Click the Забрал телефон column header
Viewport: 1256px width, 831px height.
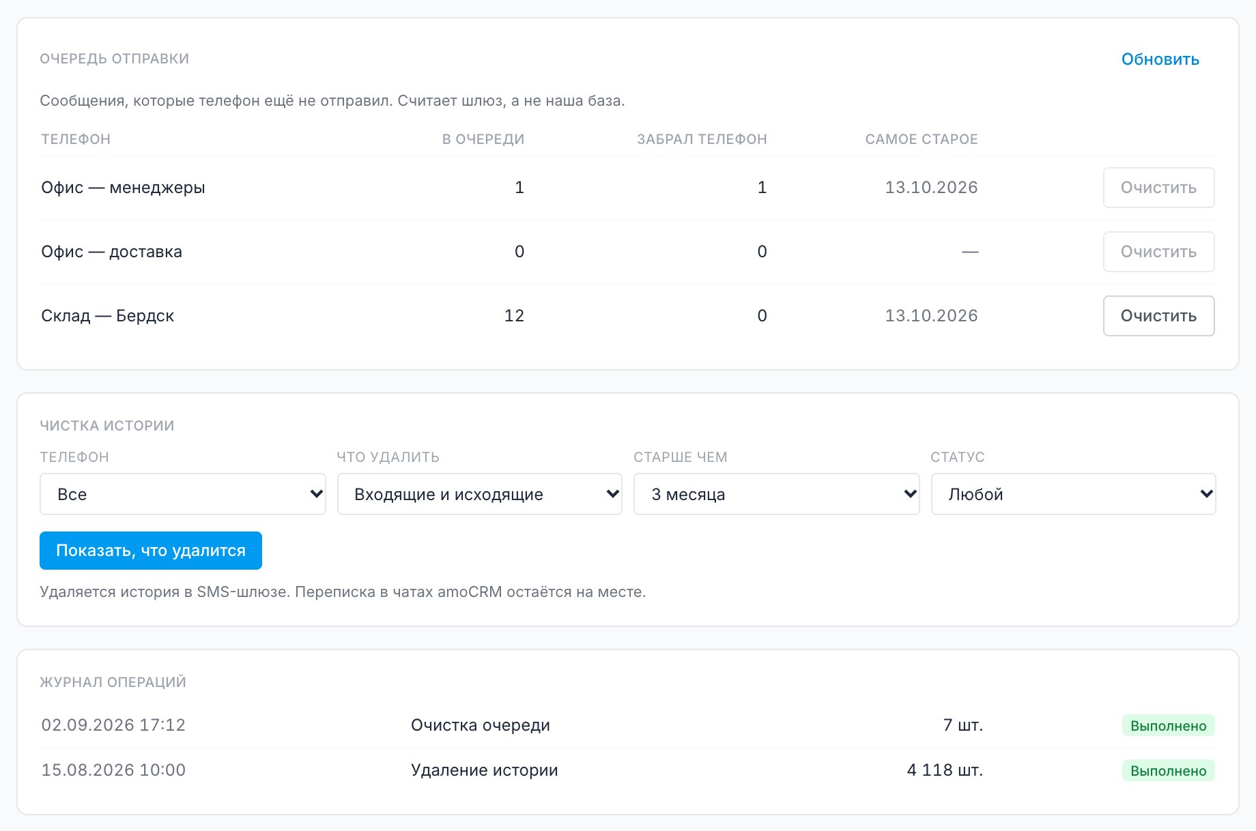click(702, 139)
